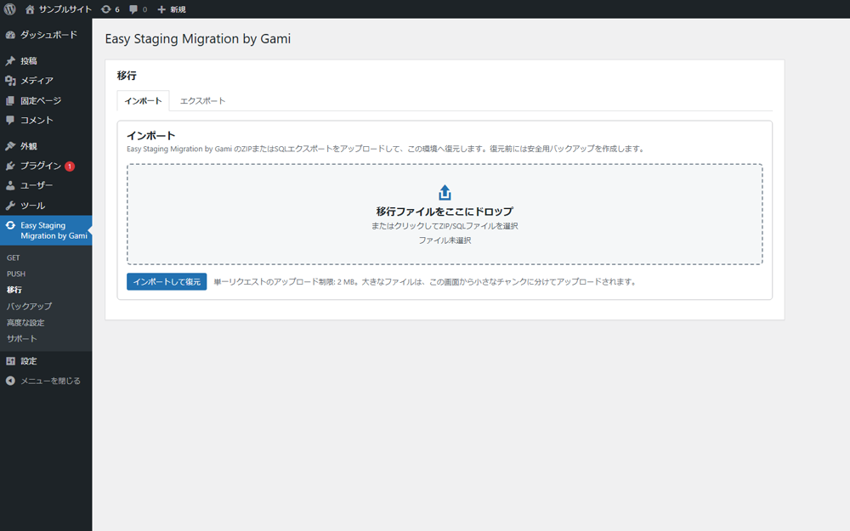Open the 新規 add-new menu
850x531 pixels.
coord(172,9)
